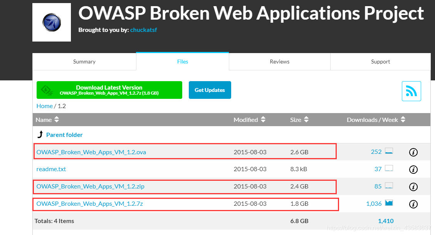Click the 85 weekly downloads count

pyautogui.click(x=378, y=186)
